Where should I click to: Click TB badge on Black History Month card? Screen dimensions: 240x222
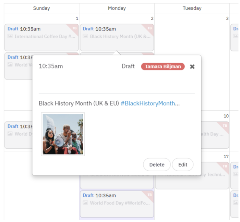(x=149, y=28)
